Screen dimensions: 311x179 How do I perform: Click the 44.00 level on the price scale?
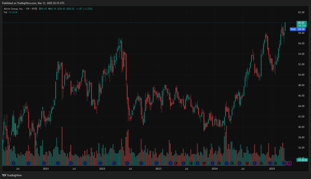302,106
